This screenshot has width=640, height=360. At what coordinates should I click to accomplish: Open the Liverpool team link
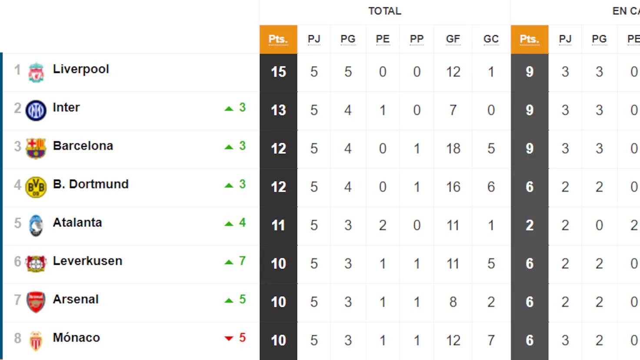tap(81, 69)
